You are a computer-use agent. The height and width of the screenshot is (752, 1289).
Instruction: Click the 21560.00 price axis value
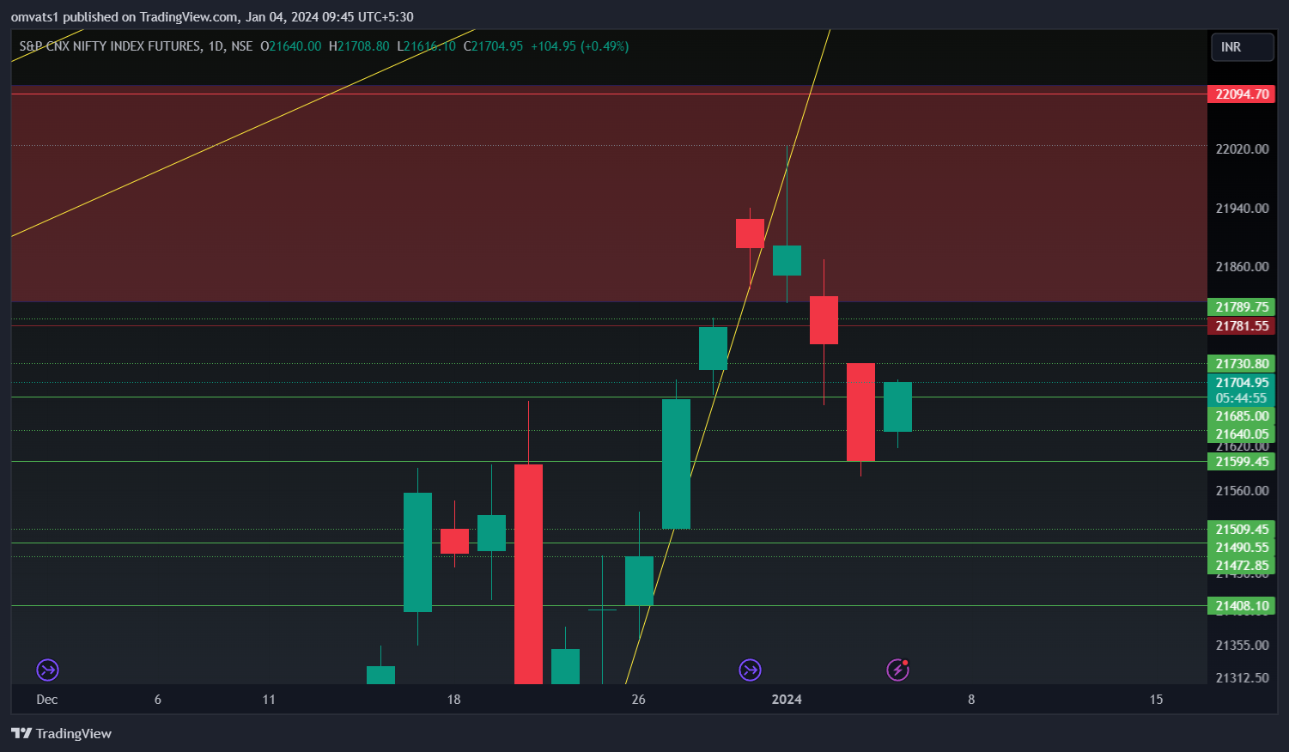pyautogui.click(x=1242, y=491)
